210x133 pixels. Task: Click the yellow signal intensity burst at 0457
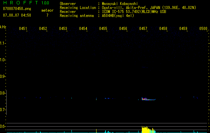point(149,129)
